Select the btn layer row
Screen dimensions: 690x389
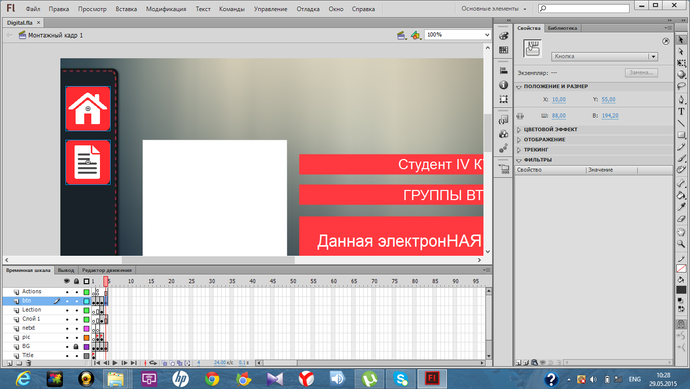tap(47, 301)
